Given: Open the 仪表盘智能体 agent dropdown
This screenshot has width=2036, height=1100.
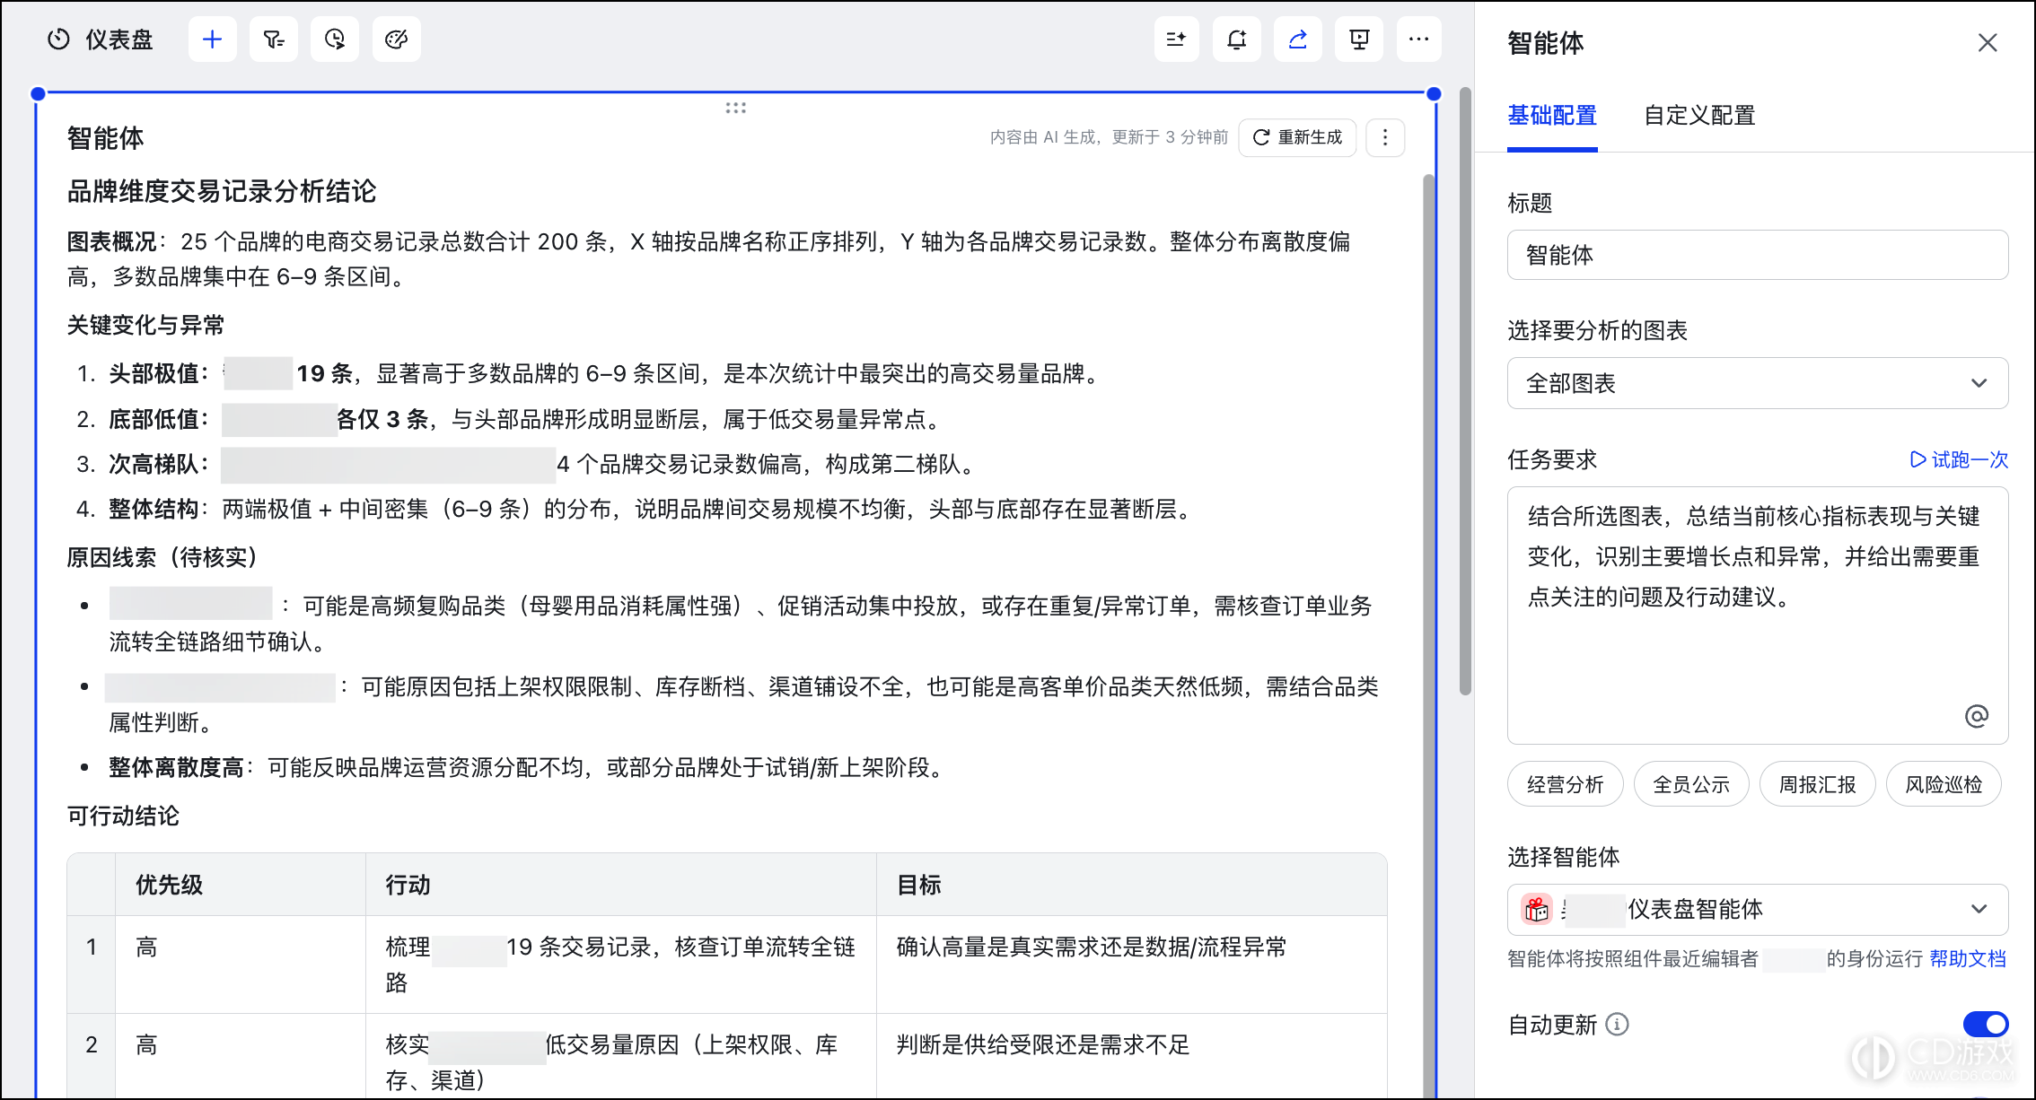Looking at the screenshot, I should tap(1758, 910).
